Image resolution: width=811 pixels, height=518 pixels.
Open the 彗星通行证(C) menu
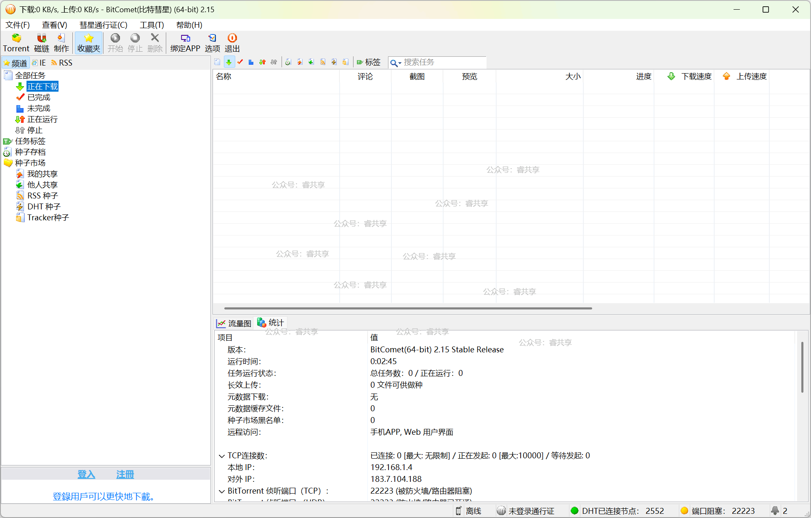[104, 25]
